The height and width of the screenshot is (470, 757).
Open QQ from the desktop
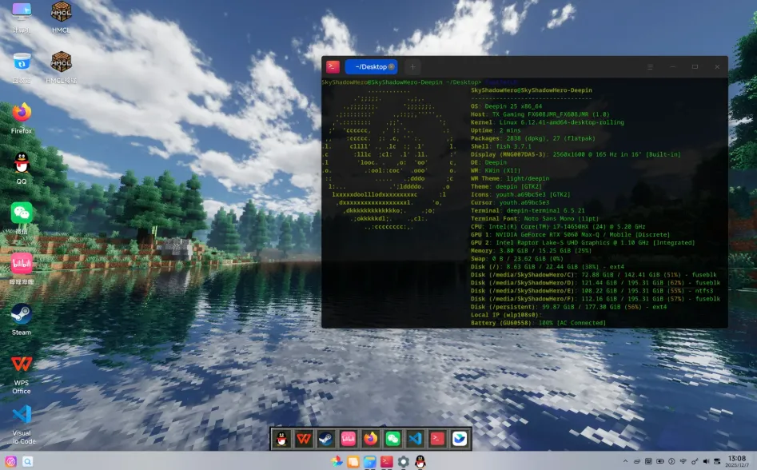[22, 162]
